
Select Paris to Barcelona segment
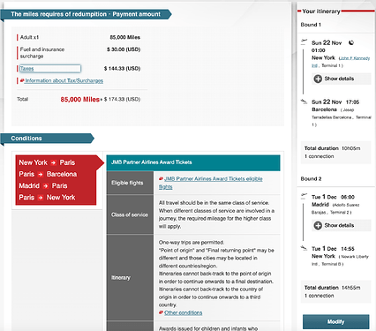point(48,174)
